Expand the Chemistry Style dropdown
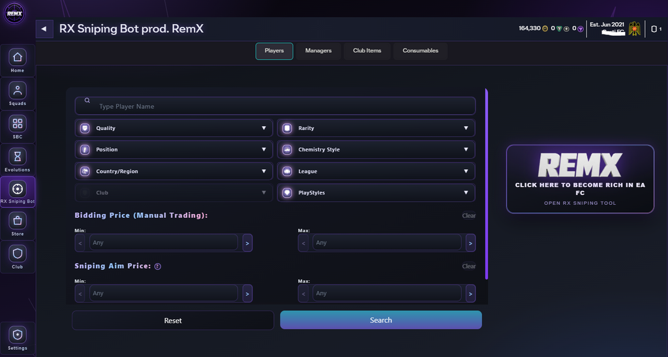 (376, 149)
